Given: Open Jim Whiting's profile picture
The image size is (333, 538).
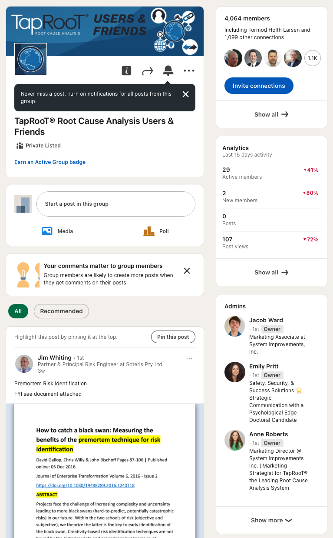Looking at the screenshot, I should click(x=24, y=364).
